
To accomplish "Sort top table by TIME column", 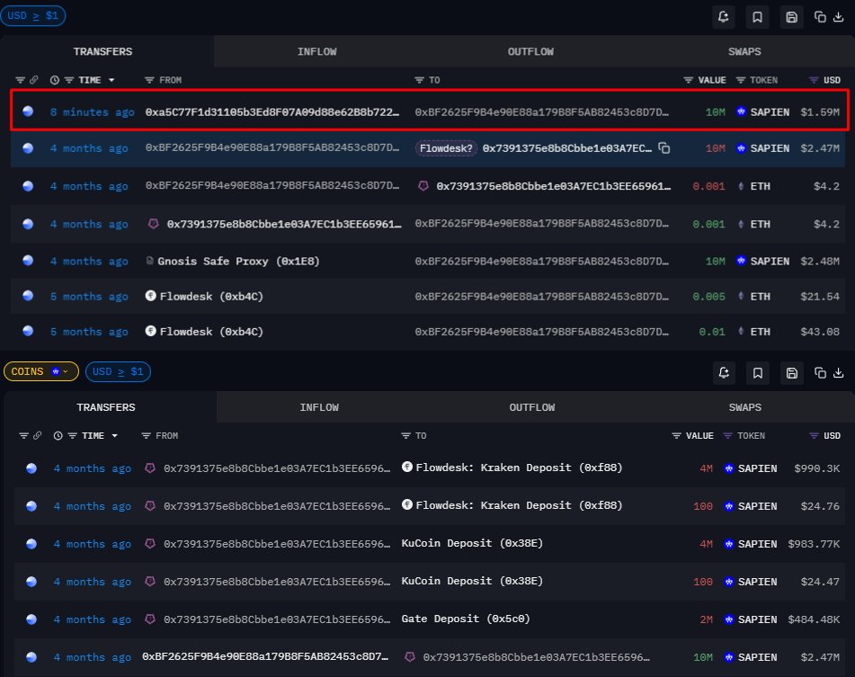I will pyautogui.click(x=90, y=80).
